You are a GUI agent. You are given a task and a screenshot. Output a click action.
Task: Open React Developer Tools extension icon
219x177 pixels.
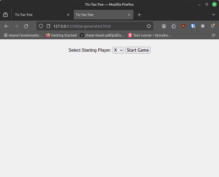tap(203, 26)
